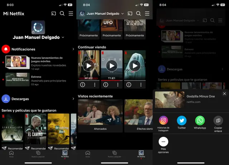Screen dimensions: 229x165
Task: Open Más opciones in the share sheet
Action: coord(164,142)
